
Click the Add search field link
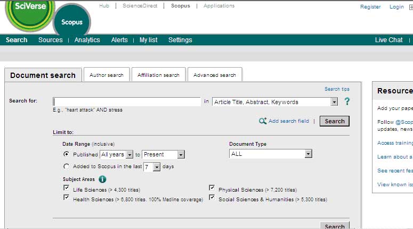289,121
